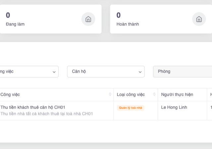Open the Phòng selector field
Viewport: 212px width, 149px height.
click(182, 72)
